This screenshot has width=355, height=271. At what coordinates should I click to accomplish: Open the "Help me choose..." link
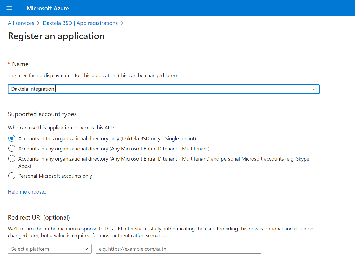tap(28, 192)
